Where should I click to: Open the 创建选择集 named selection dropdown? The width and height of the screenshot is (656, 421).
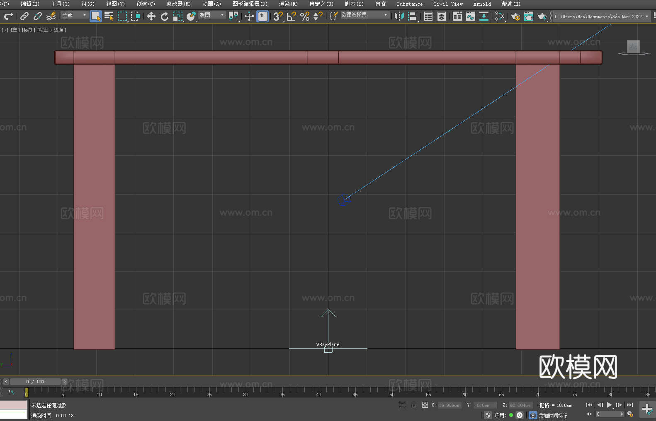coord(365,15)
